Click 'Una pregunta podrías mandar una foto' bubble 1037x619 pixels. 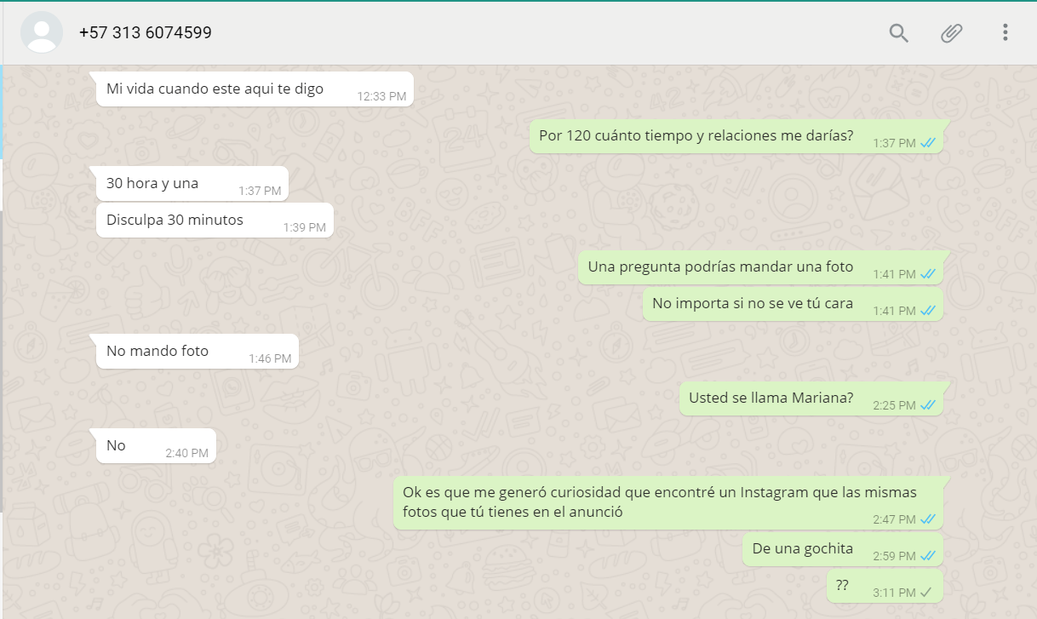(x=760, y=267)
